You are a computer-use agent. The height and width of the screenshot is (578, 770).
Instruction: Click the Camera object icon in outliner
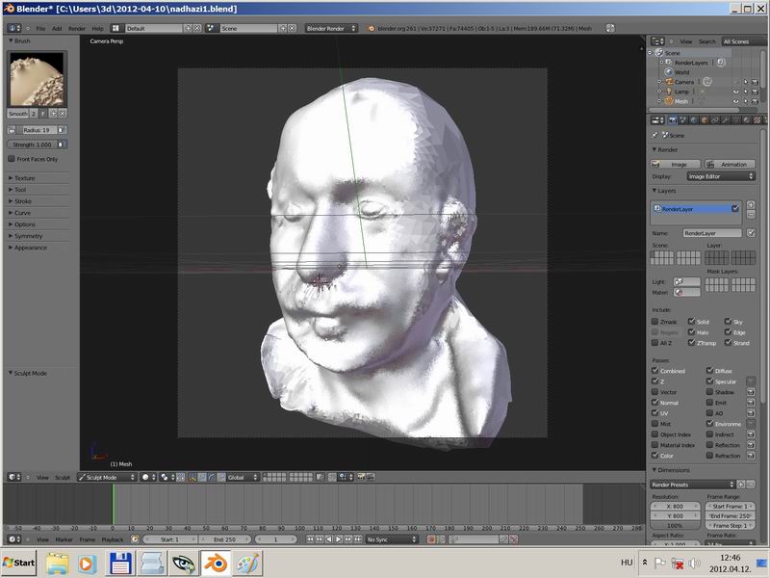(x=667, y=82)
